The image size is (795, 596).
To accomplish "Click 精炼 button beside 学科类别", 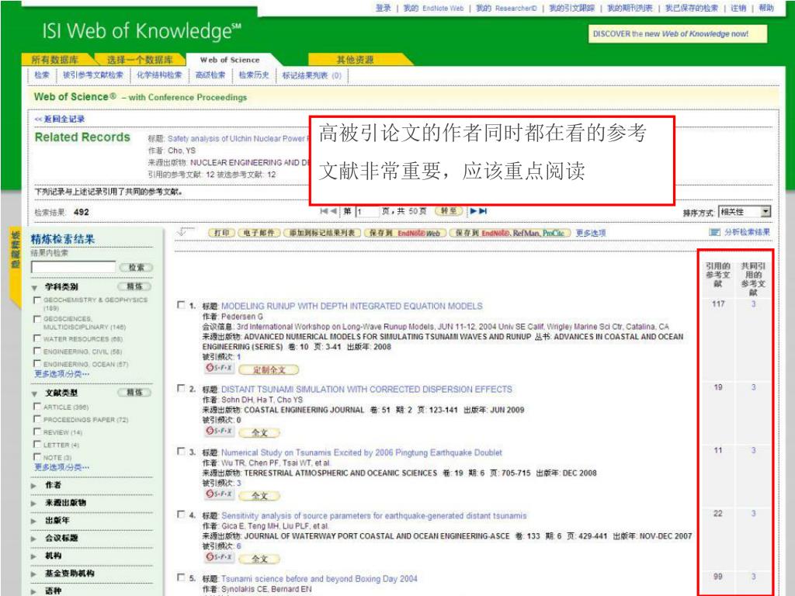I will click(134, 287).
